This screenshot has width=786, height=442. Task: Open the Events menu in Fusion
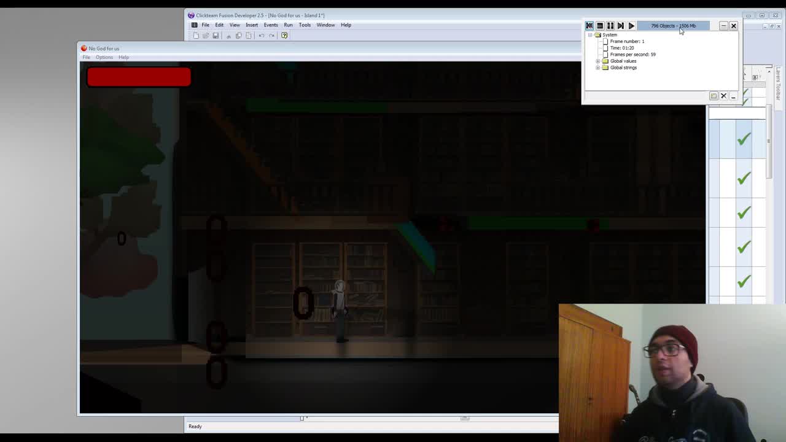(271, 25)
